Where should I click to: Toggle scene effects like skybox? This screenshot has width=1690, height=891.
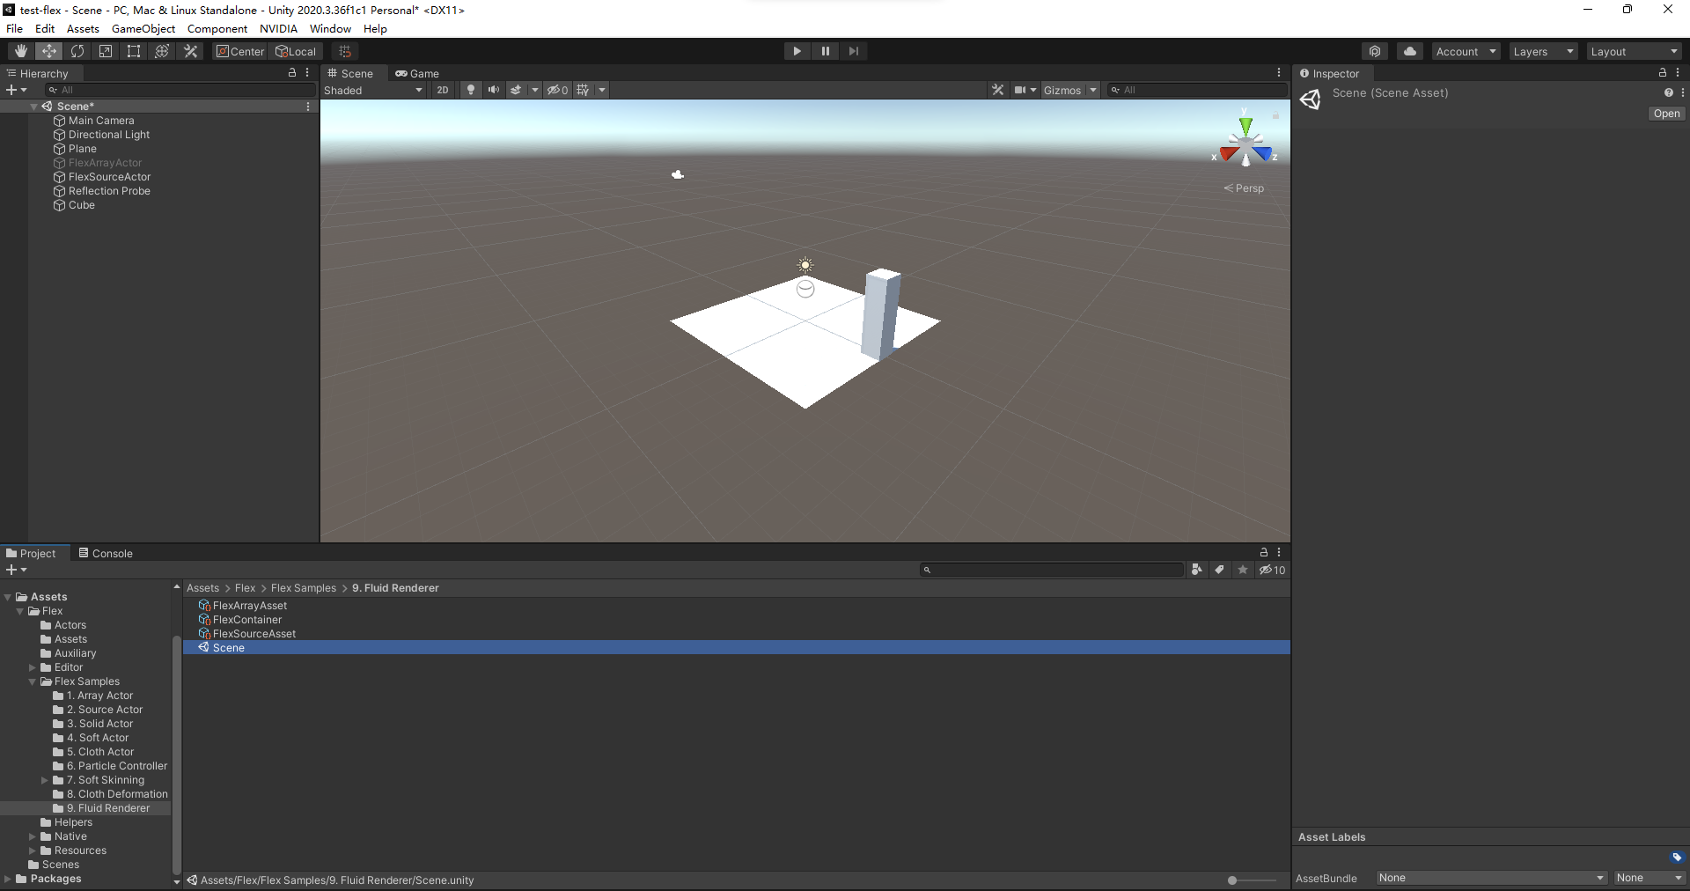point(517,90)
